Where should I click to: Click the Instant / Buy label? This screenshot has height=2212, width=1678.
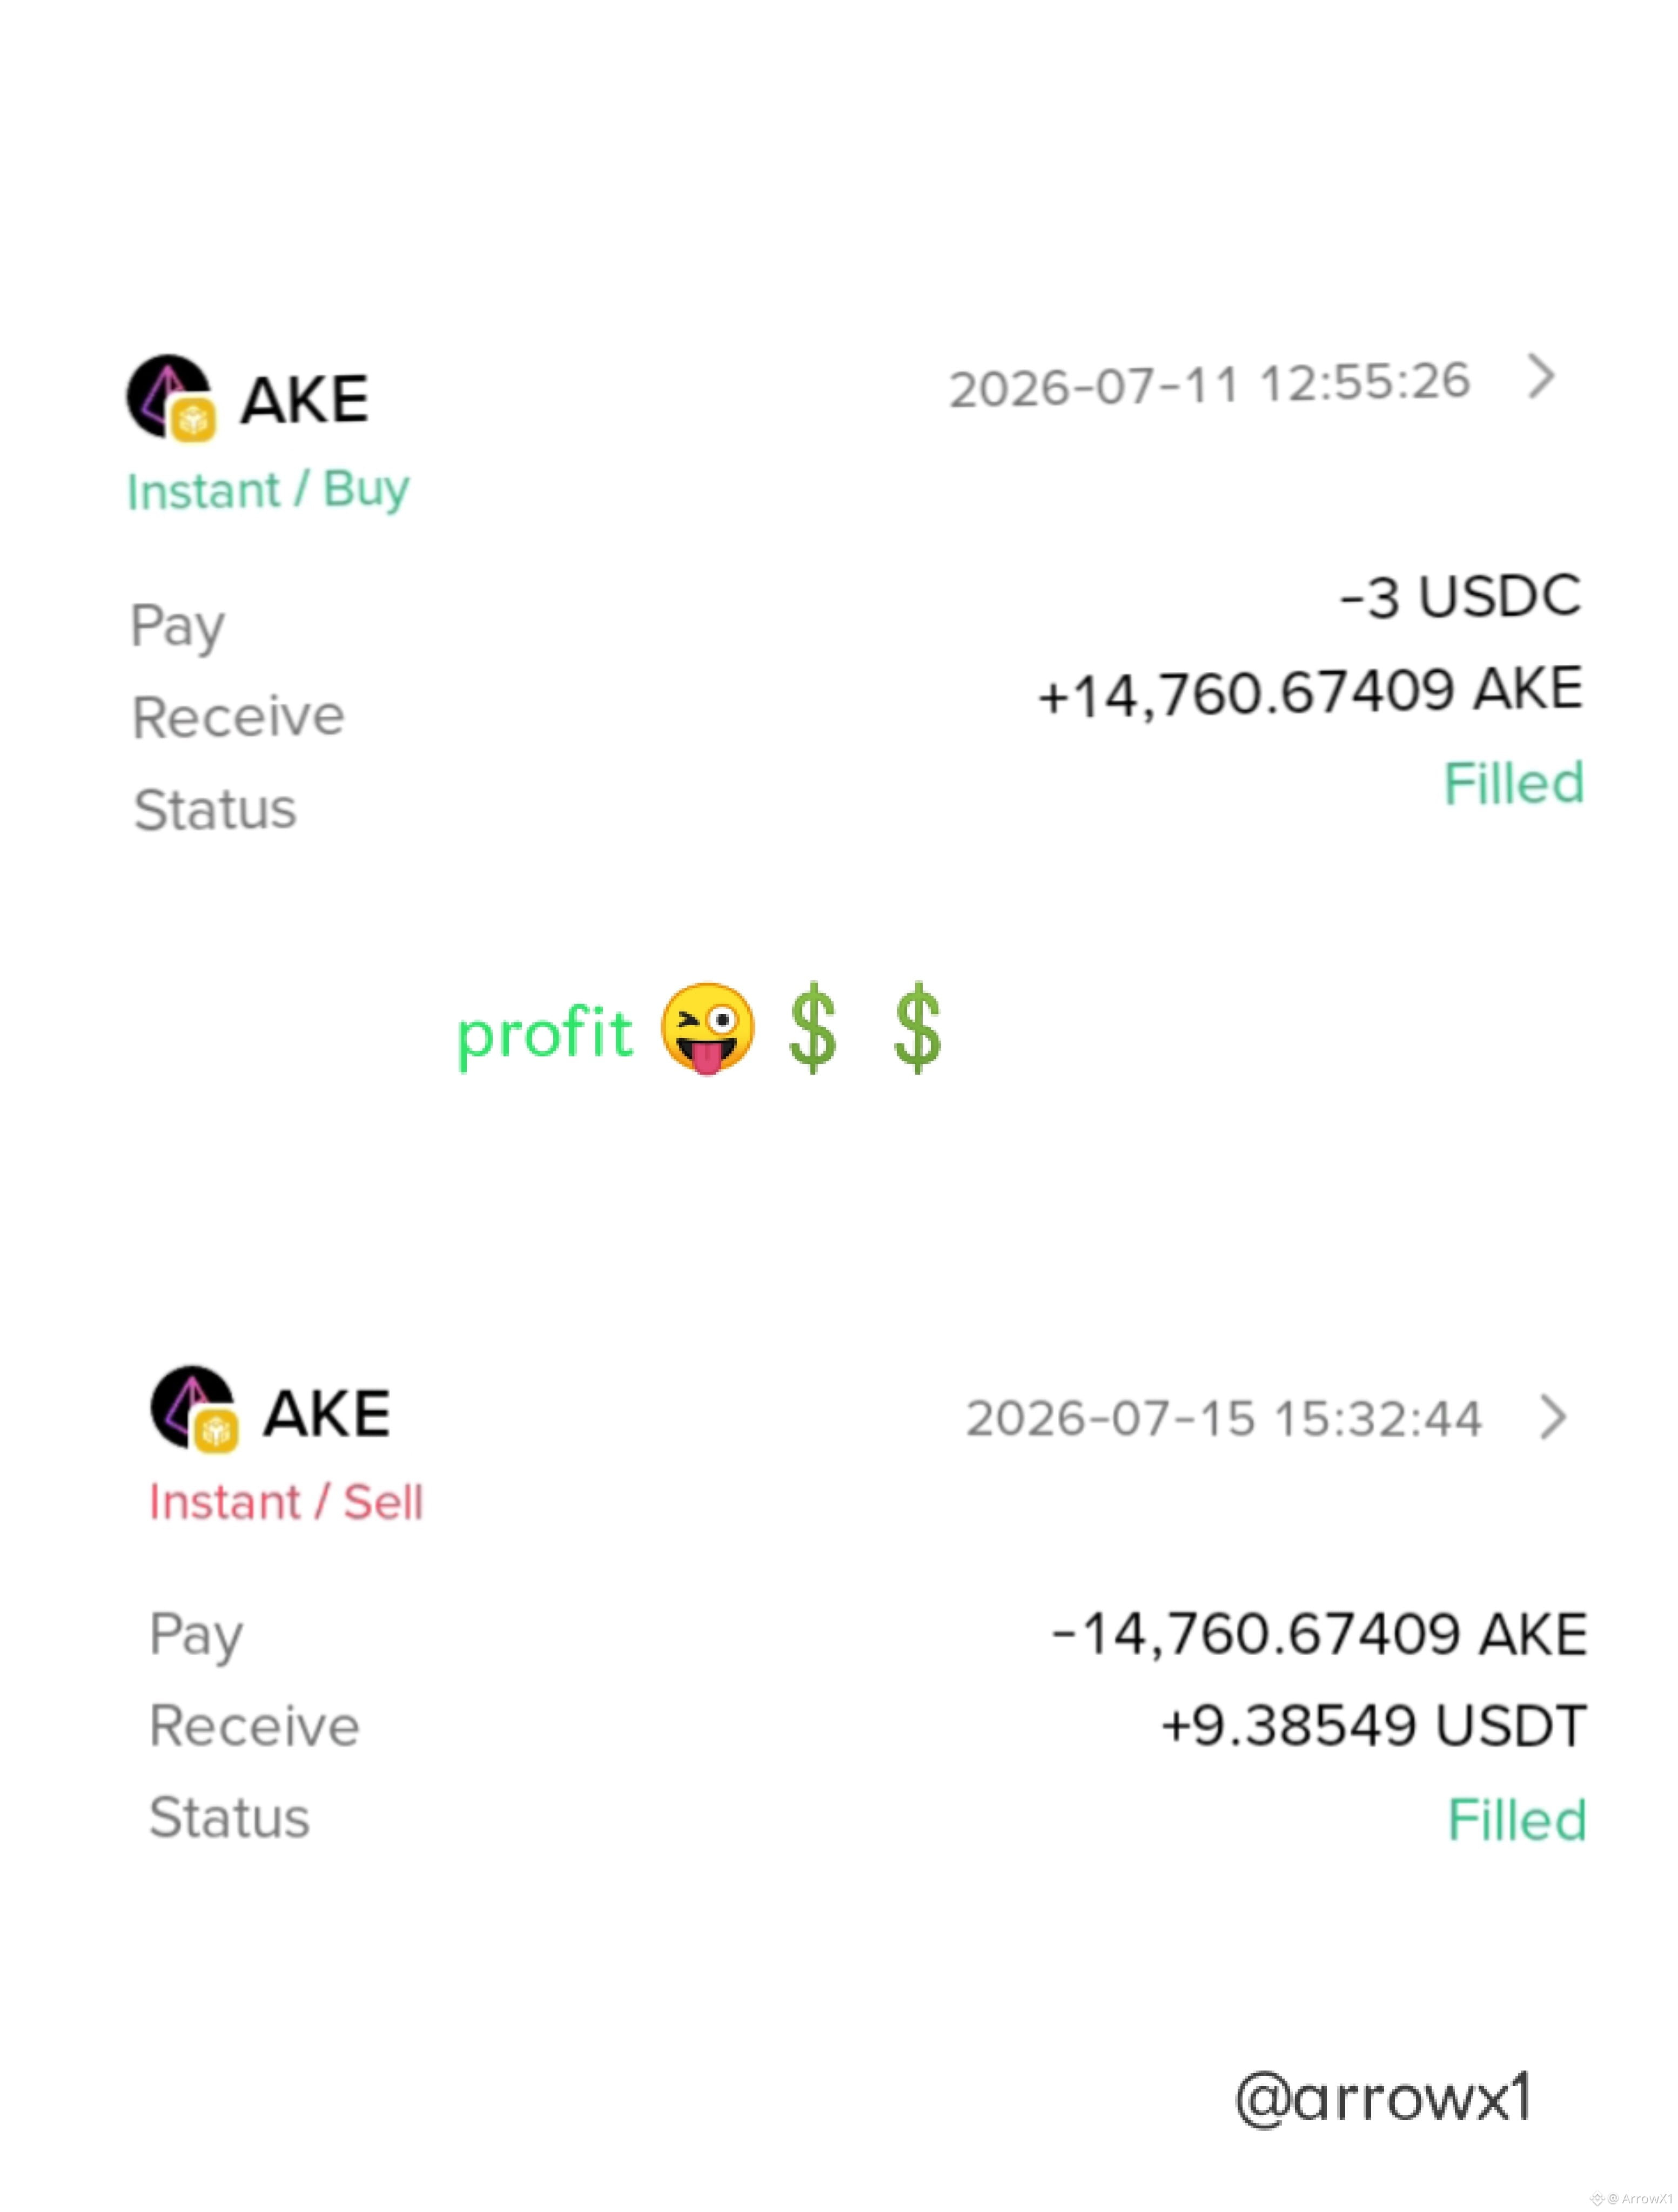pyautogui.click(x=268, y=490)
